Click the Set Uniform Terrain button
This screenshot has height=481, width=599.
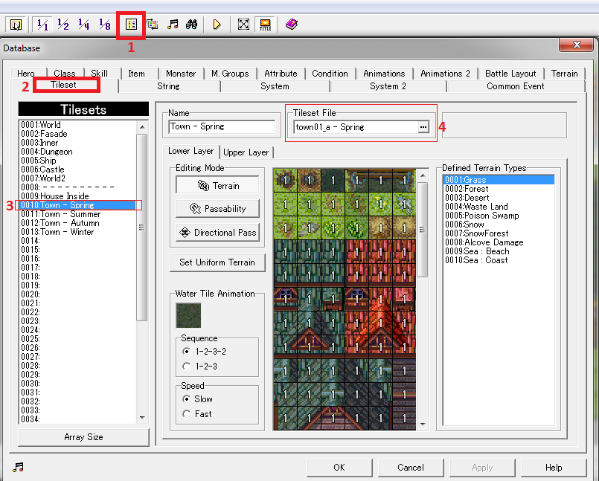coord(217,262)
